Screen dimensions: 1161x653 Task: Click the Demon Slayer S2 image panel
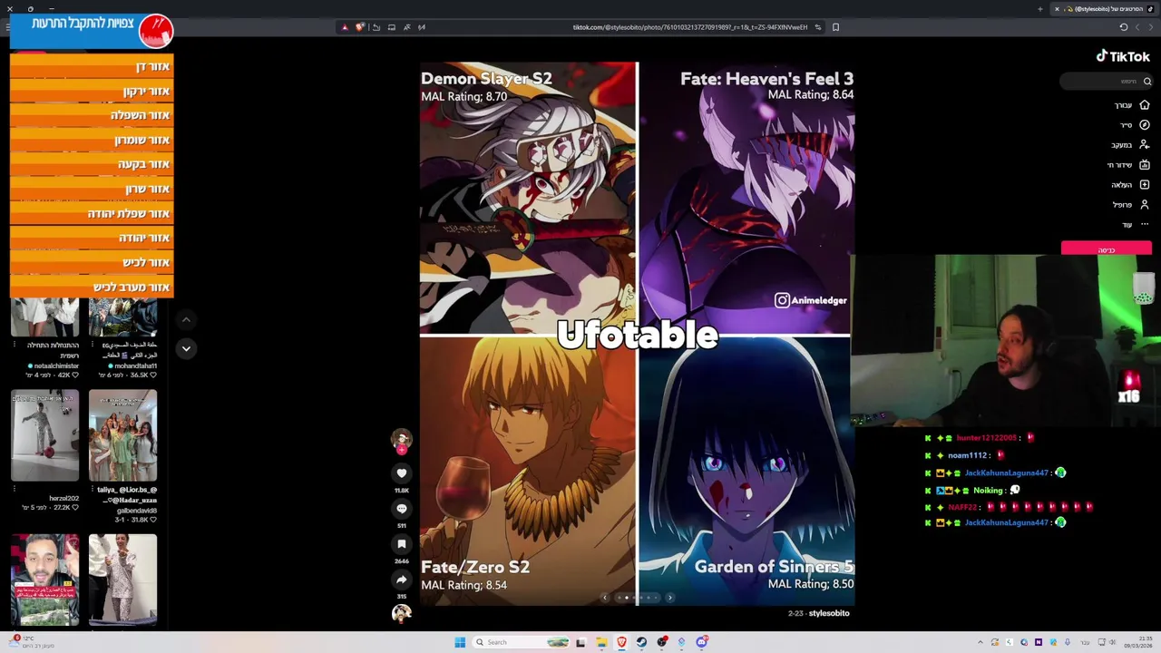point(528,198)
